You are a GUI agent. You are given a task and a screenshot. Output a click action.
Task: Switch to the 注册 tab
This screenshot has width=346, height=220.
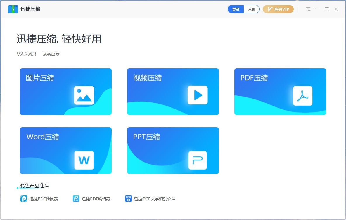click(252, 9)
